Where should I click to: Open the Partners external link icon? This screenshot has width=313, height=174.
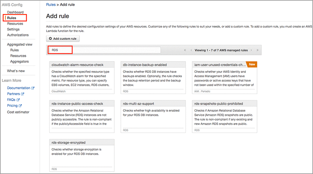click(23, 94)
